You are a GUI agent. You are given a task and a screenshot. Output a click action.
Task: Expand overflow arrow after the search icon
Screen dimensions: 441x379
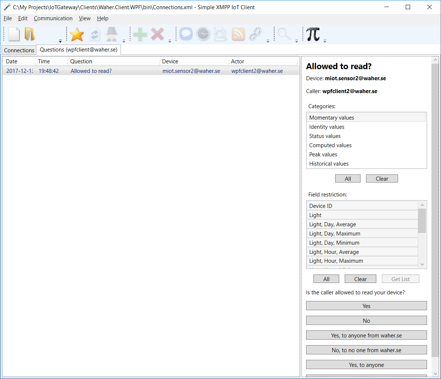297,41
